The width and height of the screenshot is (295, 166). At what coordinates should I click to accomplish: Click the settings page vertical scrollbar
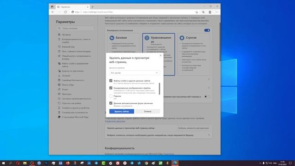(x=219, y=42)
